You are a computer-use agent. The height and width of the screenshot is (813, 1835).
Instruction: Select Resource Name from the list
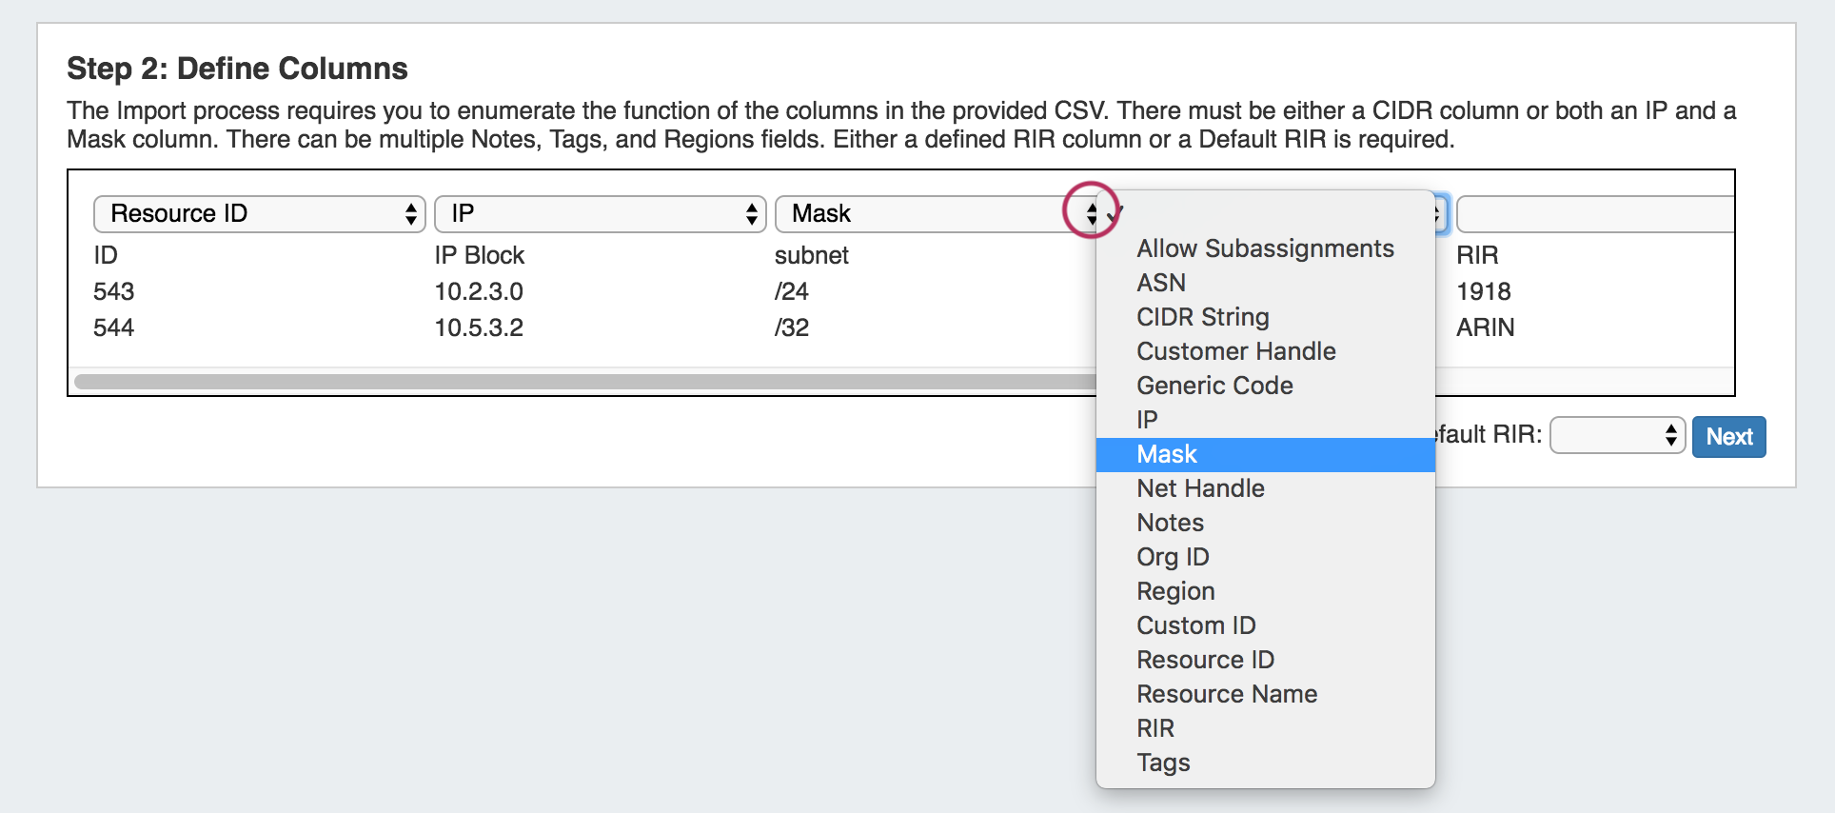[1226, 694]
